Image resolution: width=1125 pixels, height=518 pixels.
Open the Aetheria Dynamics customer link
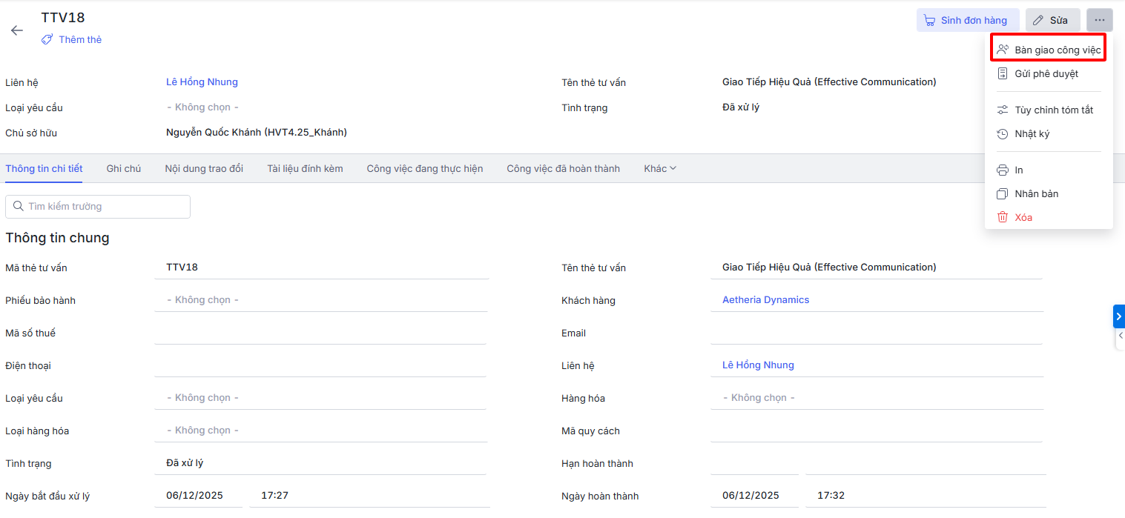point(765,300)
